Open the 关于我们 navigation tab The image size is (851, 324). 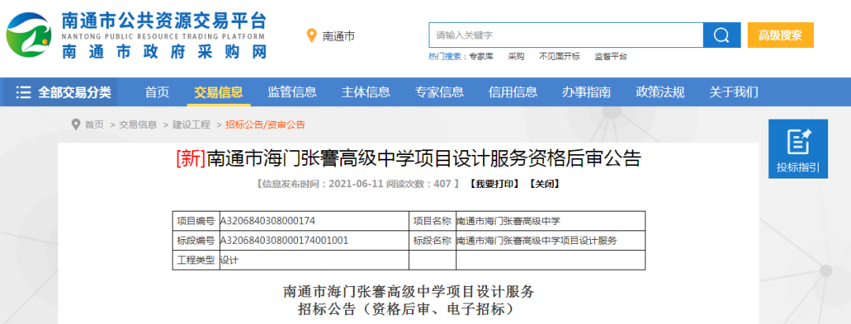pos(734,93)
